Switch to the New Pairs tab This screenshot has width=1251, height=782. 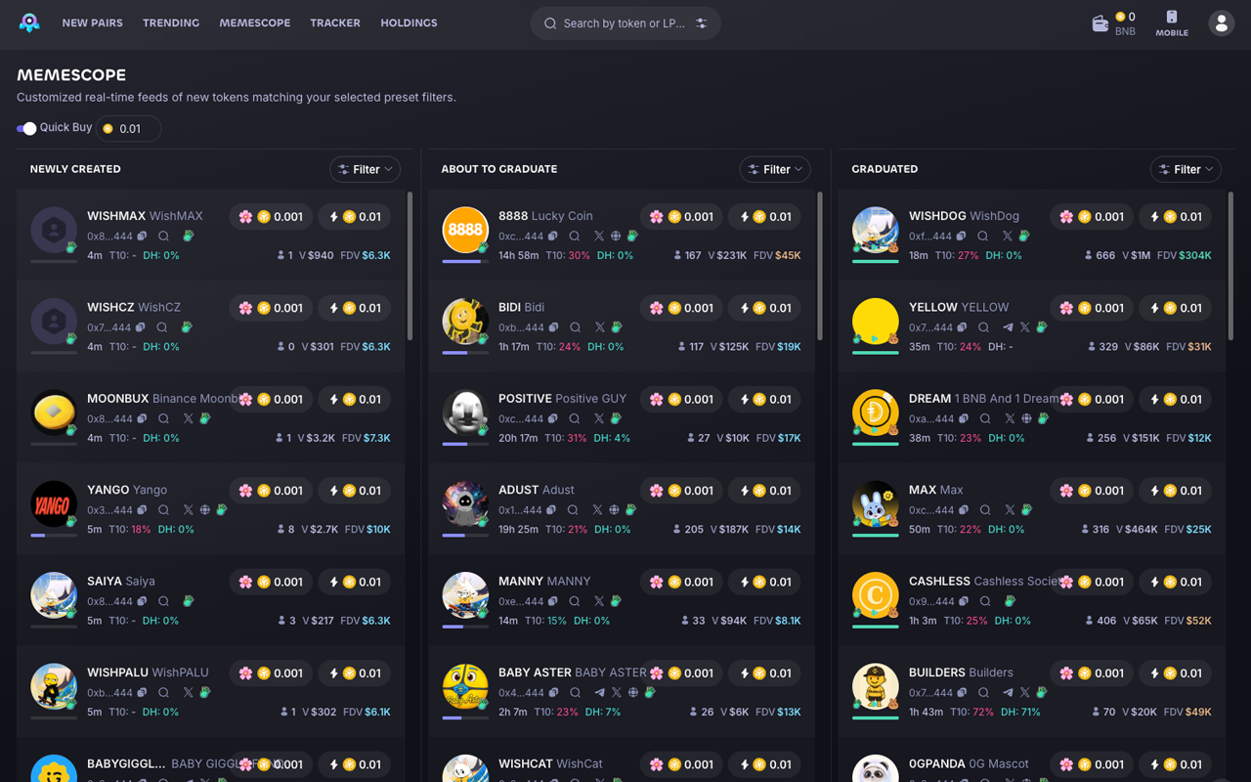point(92,23)
